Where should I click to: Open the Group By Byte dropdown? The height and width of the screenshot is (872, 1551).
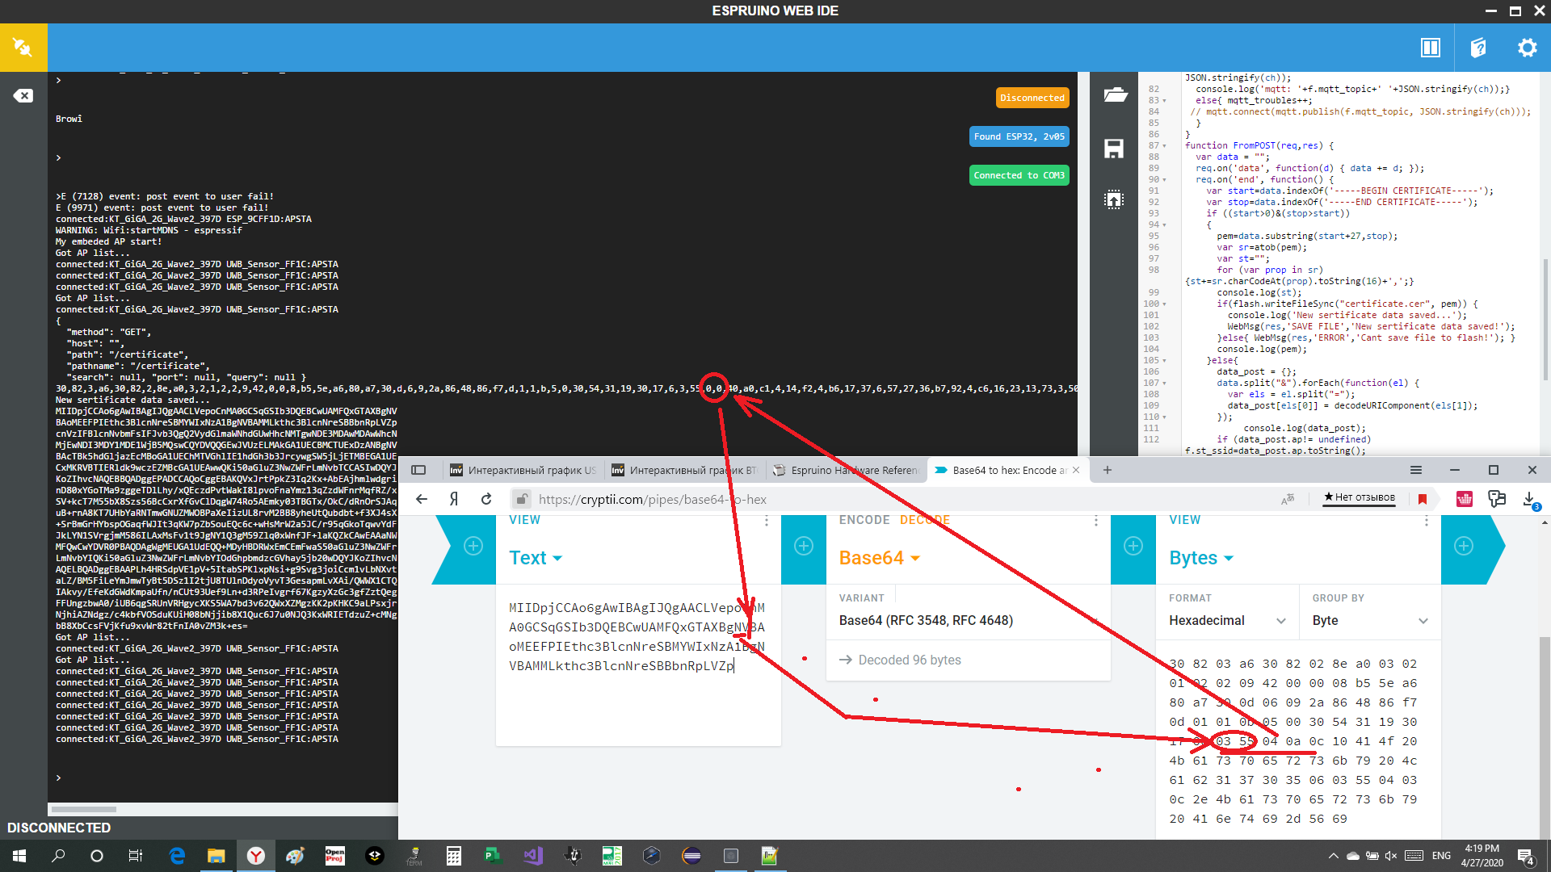pyautogui.click(x=1369, y=620)
